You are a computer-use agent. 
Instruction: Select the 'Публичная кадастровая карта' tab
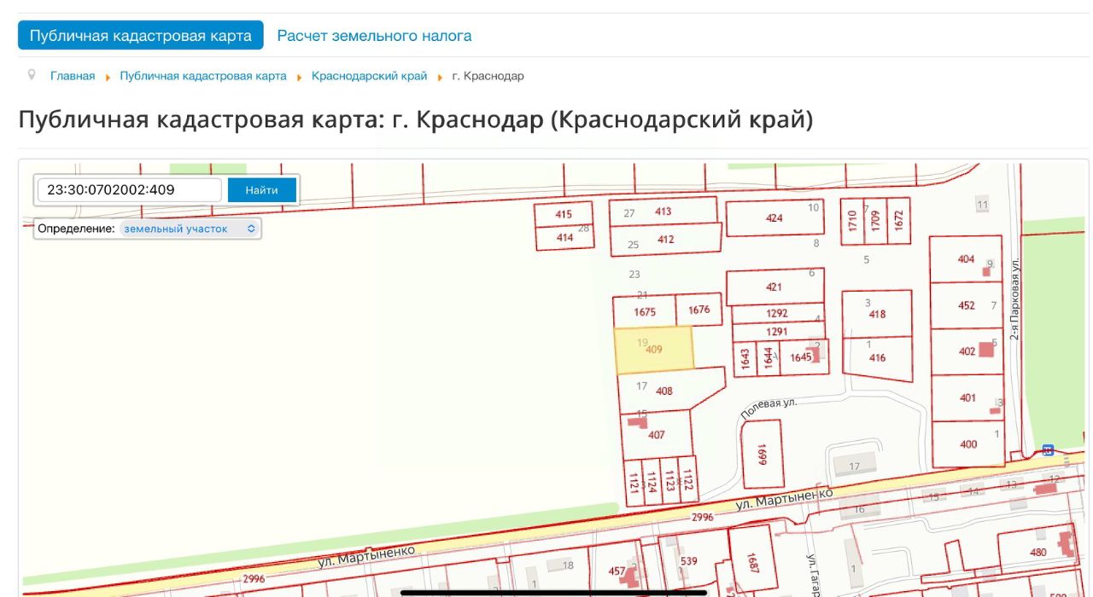[x=141, y=36]
